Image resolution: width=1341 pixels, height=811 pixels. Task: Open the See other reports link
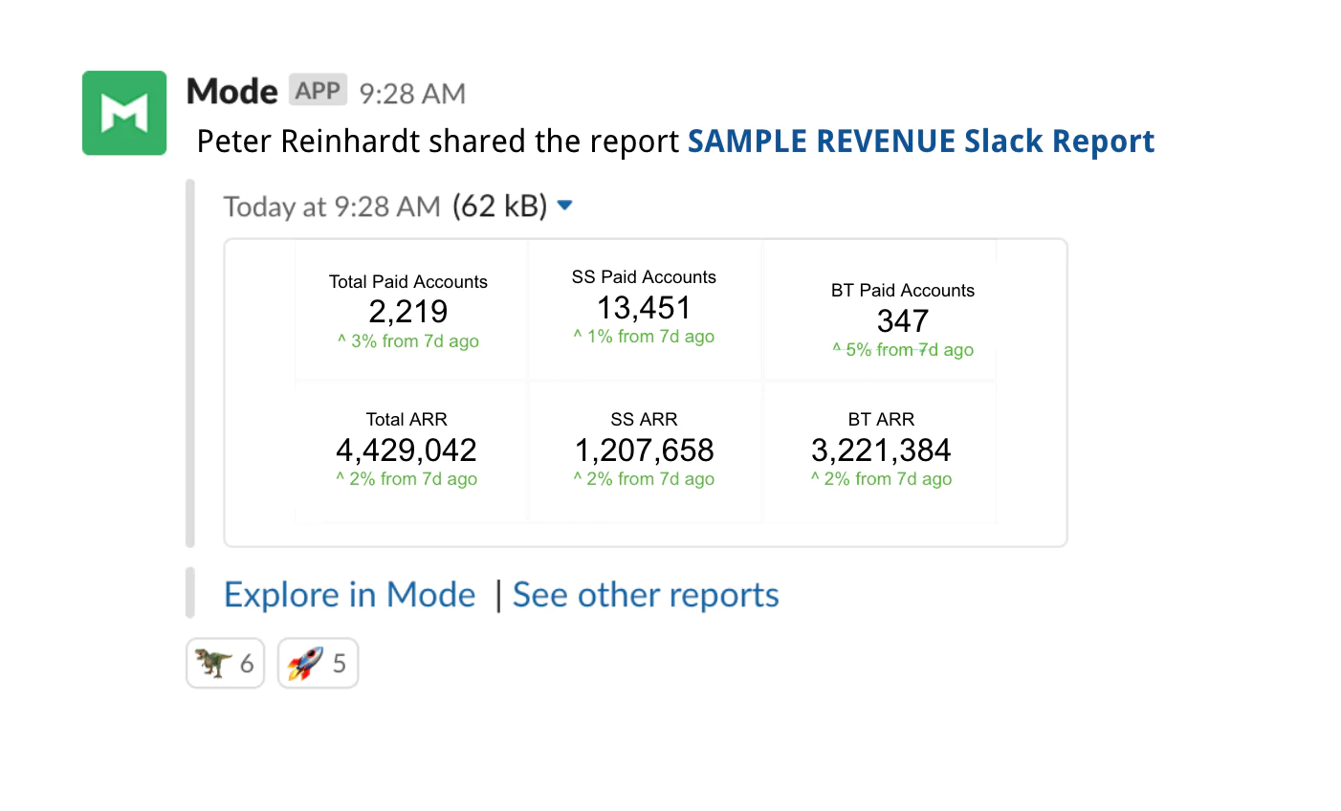[x=646, y=595]
